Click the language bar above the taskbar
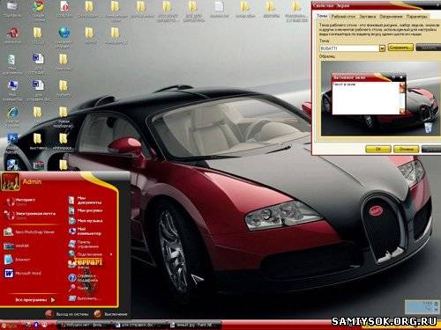Image resolution: width=441 pixels, height=330 pixels. pos(422,306)
